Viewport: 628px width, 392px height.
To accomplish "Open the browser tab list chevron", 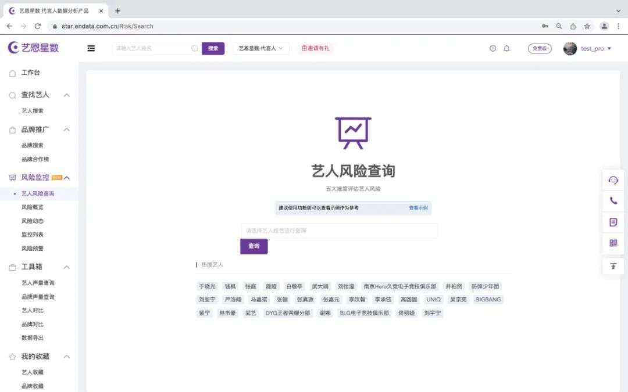I will click(618, 11).
